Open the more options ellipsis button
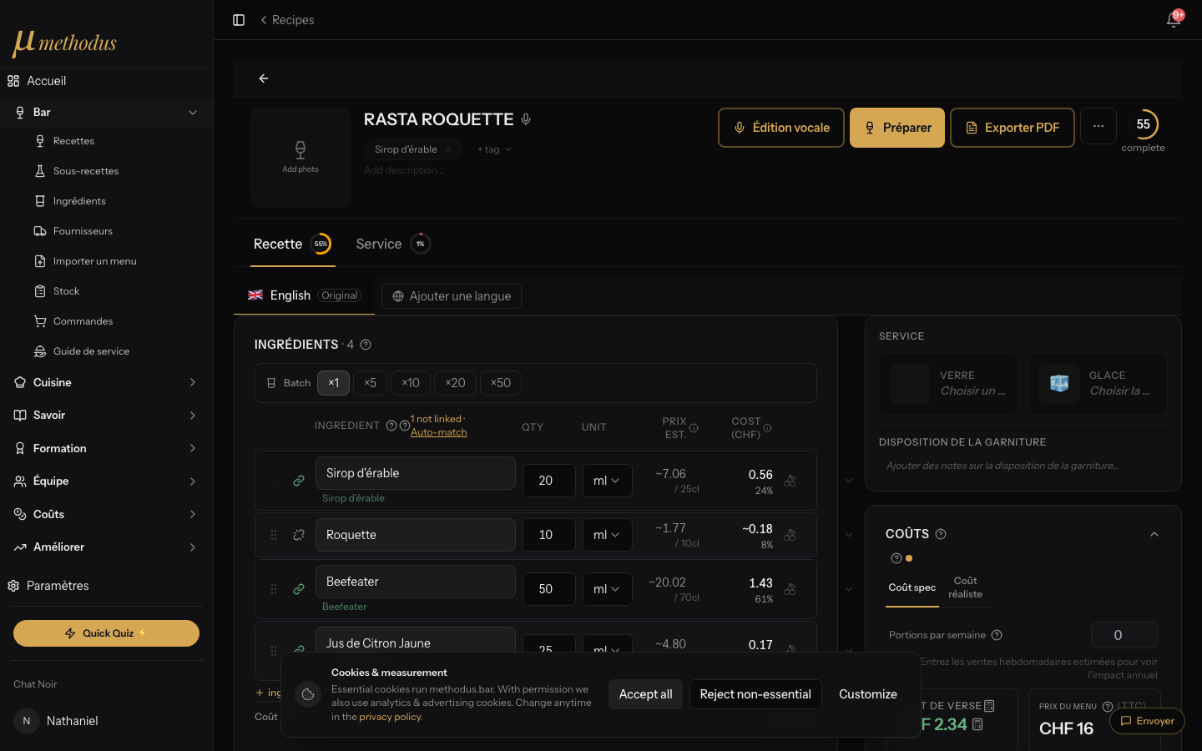This screenshot has height=751, width=1202. 1098,126
